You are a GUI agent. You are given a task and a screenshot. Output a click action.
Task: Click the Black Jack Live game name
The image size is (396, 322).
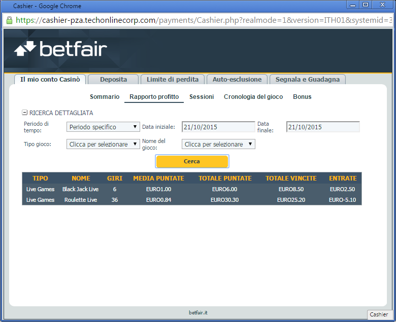(81, 189)
